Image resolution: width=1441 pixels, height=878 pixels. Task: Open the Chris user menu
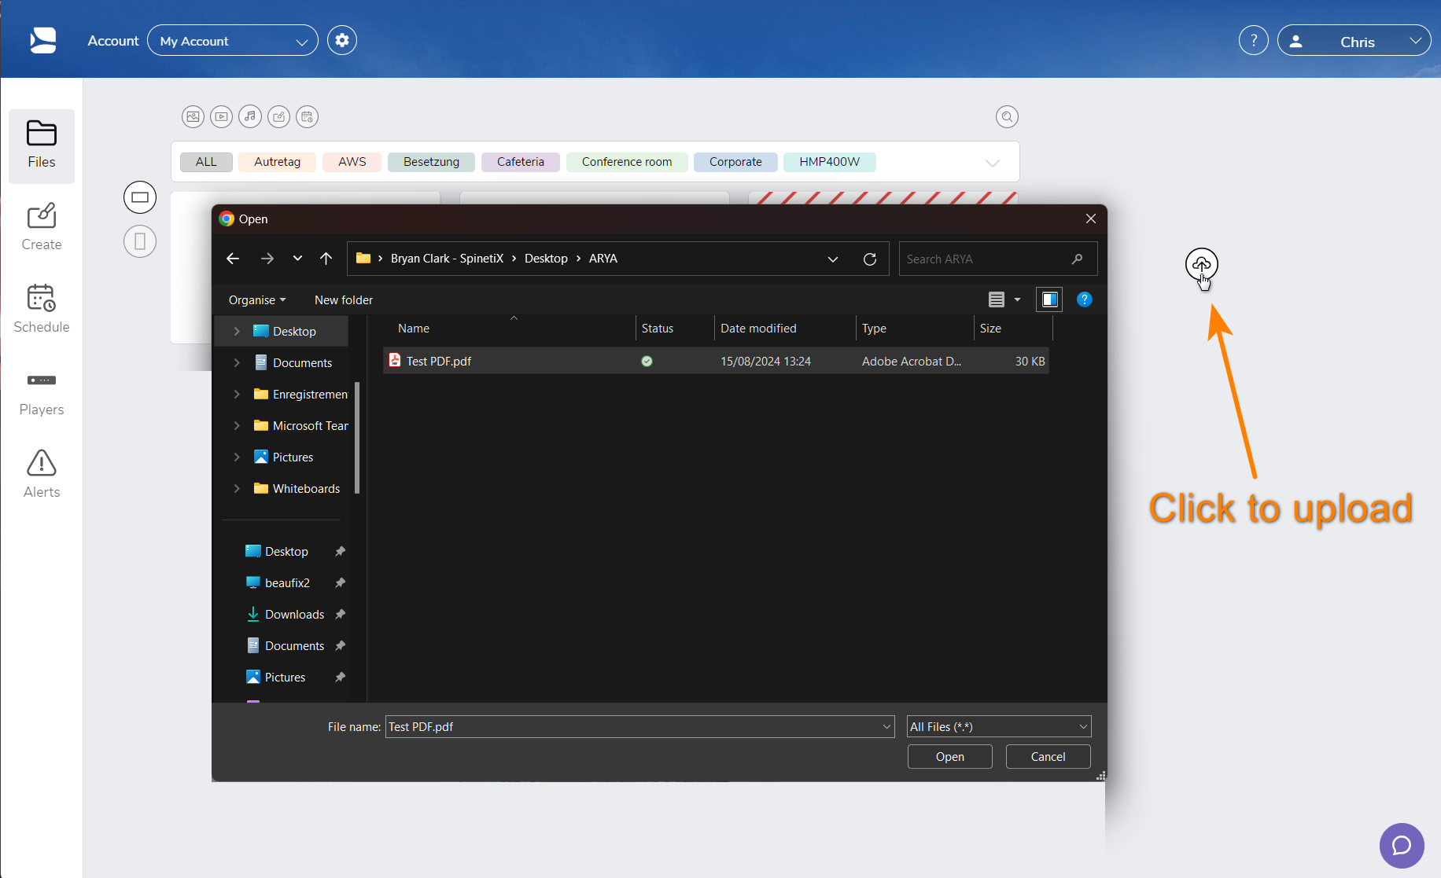tap(1354, 41)
